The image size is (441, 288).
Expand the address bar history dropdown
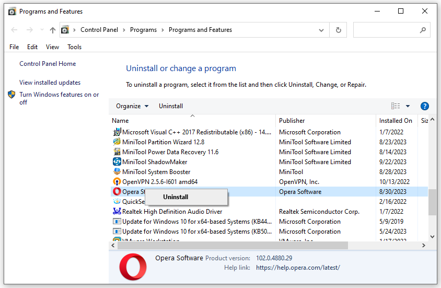(x=321, y=30)
